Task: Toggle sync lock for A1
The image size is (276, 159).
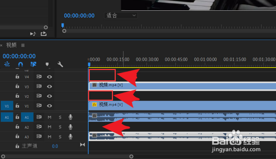Action: pyautogui.click(x=39, y=117)
